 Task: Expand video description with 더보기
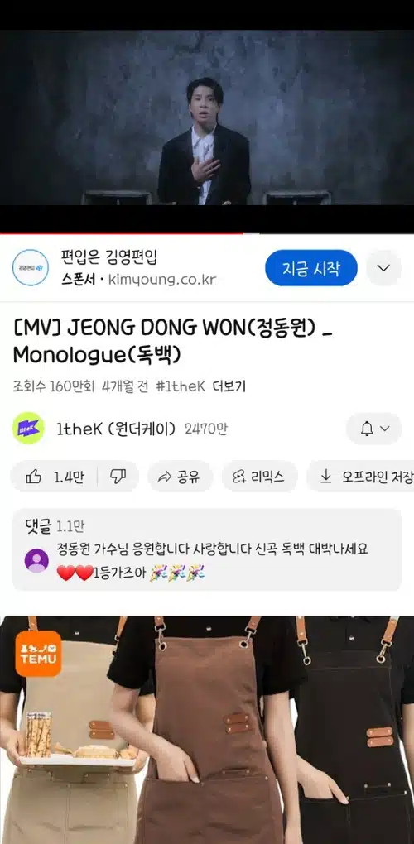tap(229, 386)
